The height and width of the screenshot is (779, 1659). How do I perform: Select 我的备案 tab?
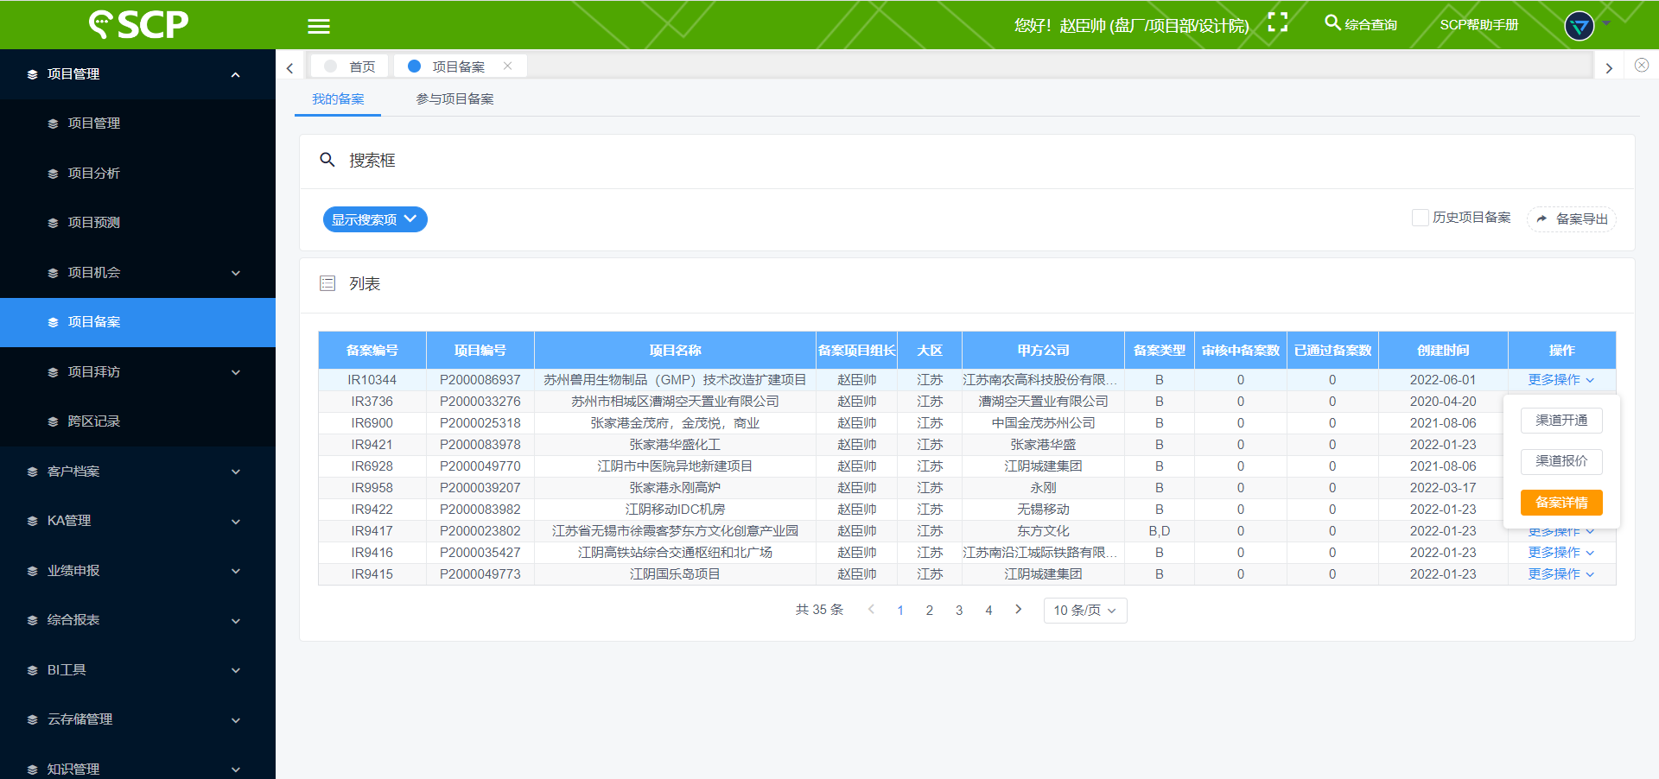coord(338,98)
